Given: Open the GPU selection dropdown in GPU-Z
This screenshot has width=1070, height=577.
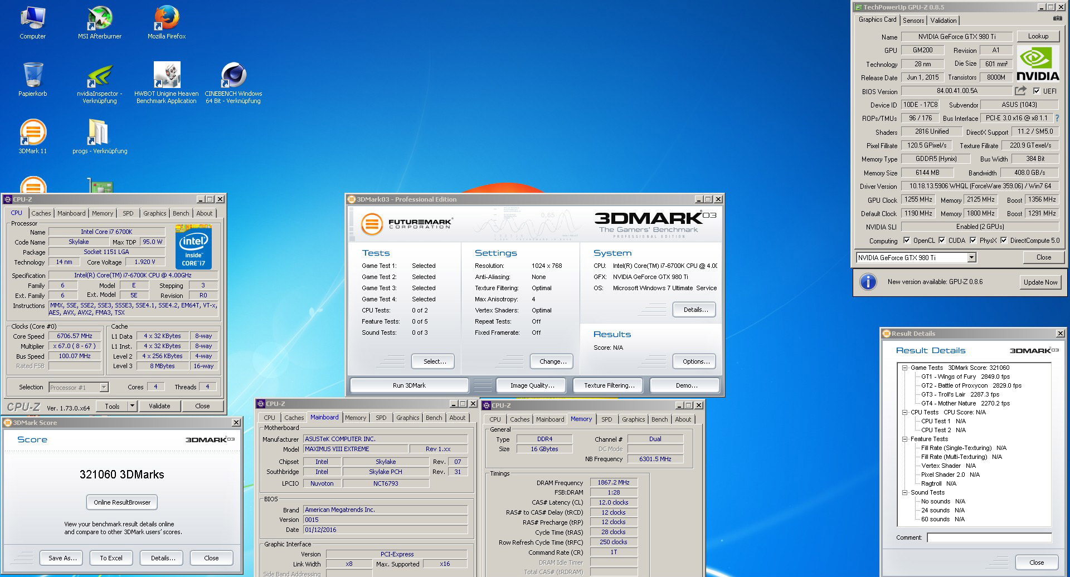Looking at the screenshot, I should pos(972,258).
